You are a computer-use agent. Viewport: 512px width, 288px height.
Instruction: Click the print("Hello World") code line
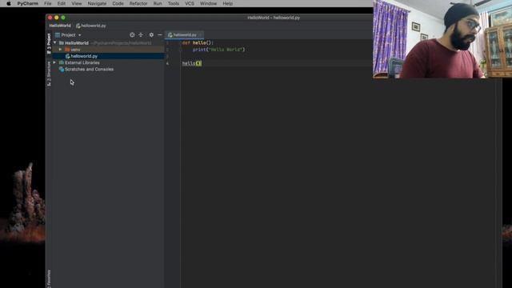[218, 50]
